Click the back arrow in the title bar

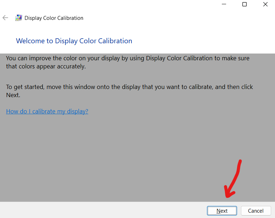[5, 18]
